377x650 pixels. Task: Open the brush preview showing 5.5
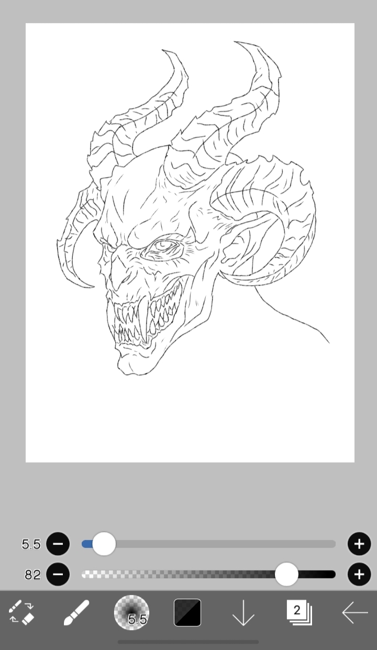(x=131, y=612)
